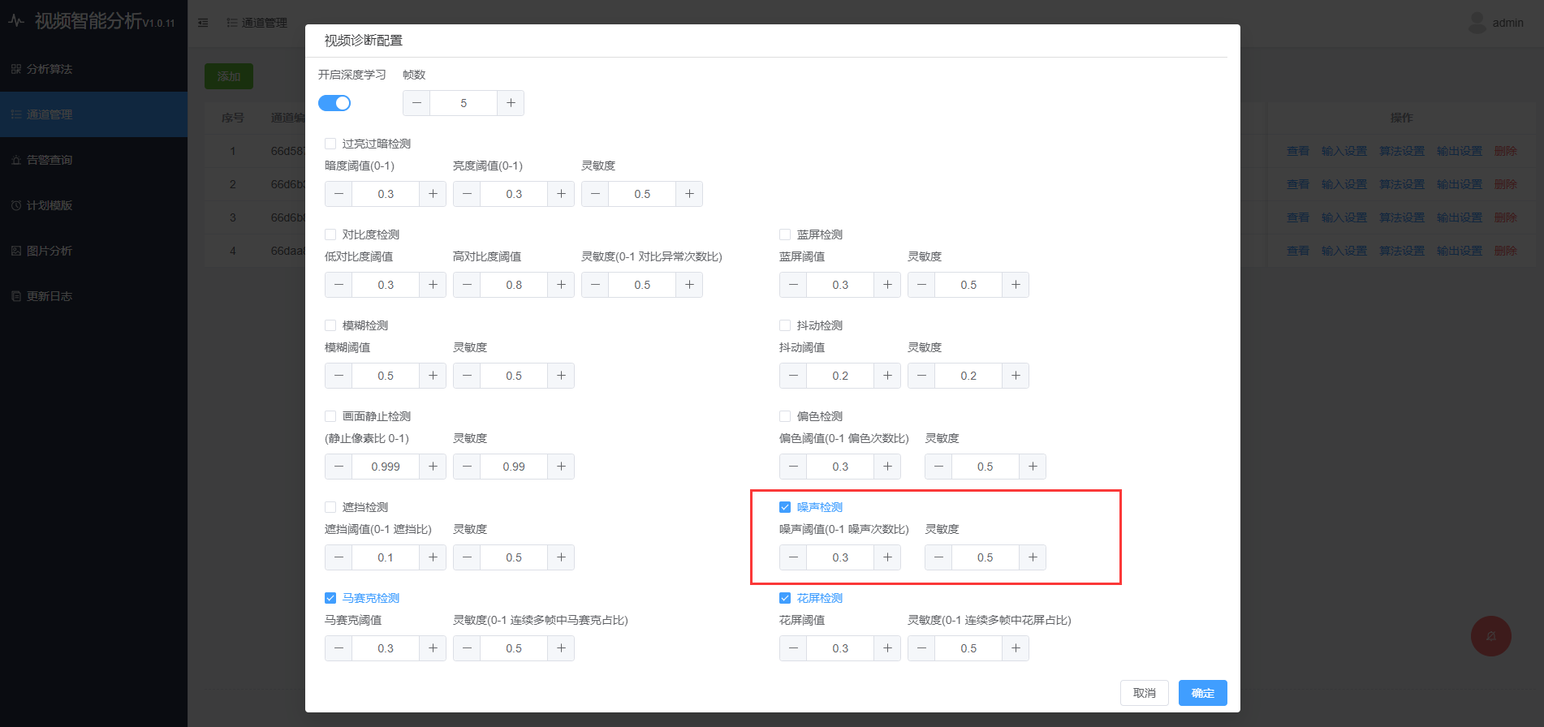
Task: Decrease 抖动阈值 with its minus button
Action: (793, 376)
